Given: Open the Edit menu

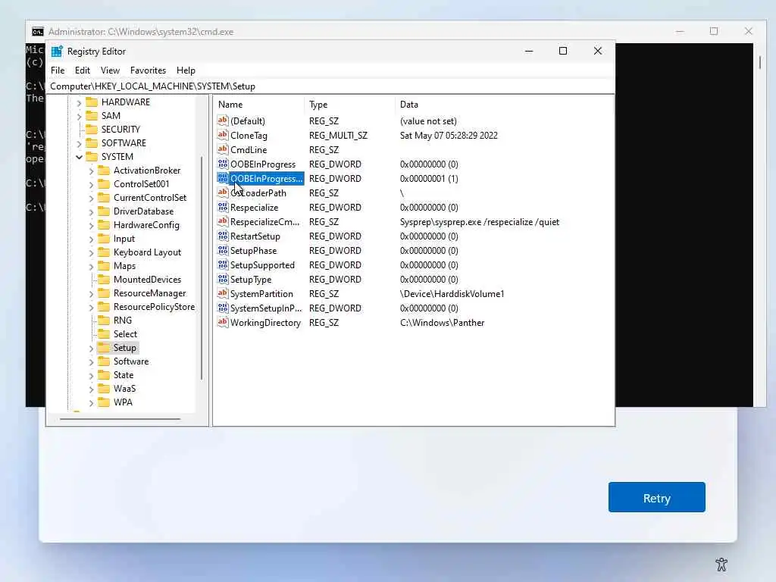Looking at the screenshot, I should 82,70.
